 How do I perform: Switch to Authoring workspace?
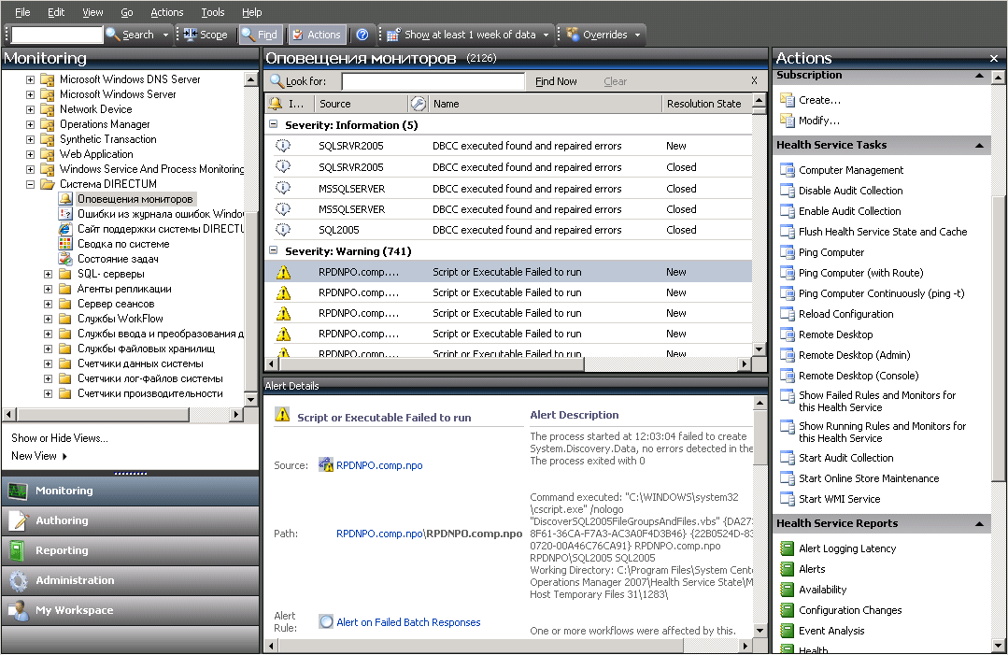tap(131, 520)
